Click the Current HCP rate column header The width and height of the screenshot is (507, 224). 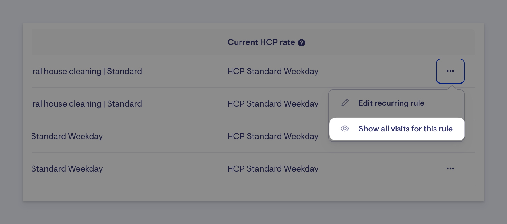[x=261, y=42]
